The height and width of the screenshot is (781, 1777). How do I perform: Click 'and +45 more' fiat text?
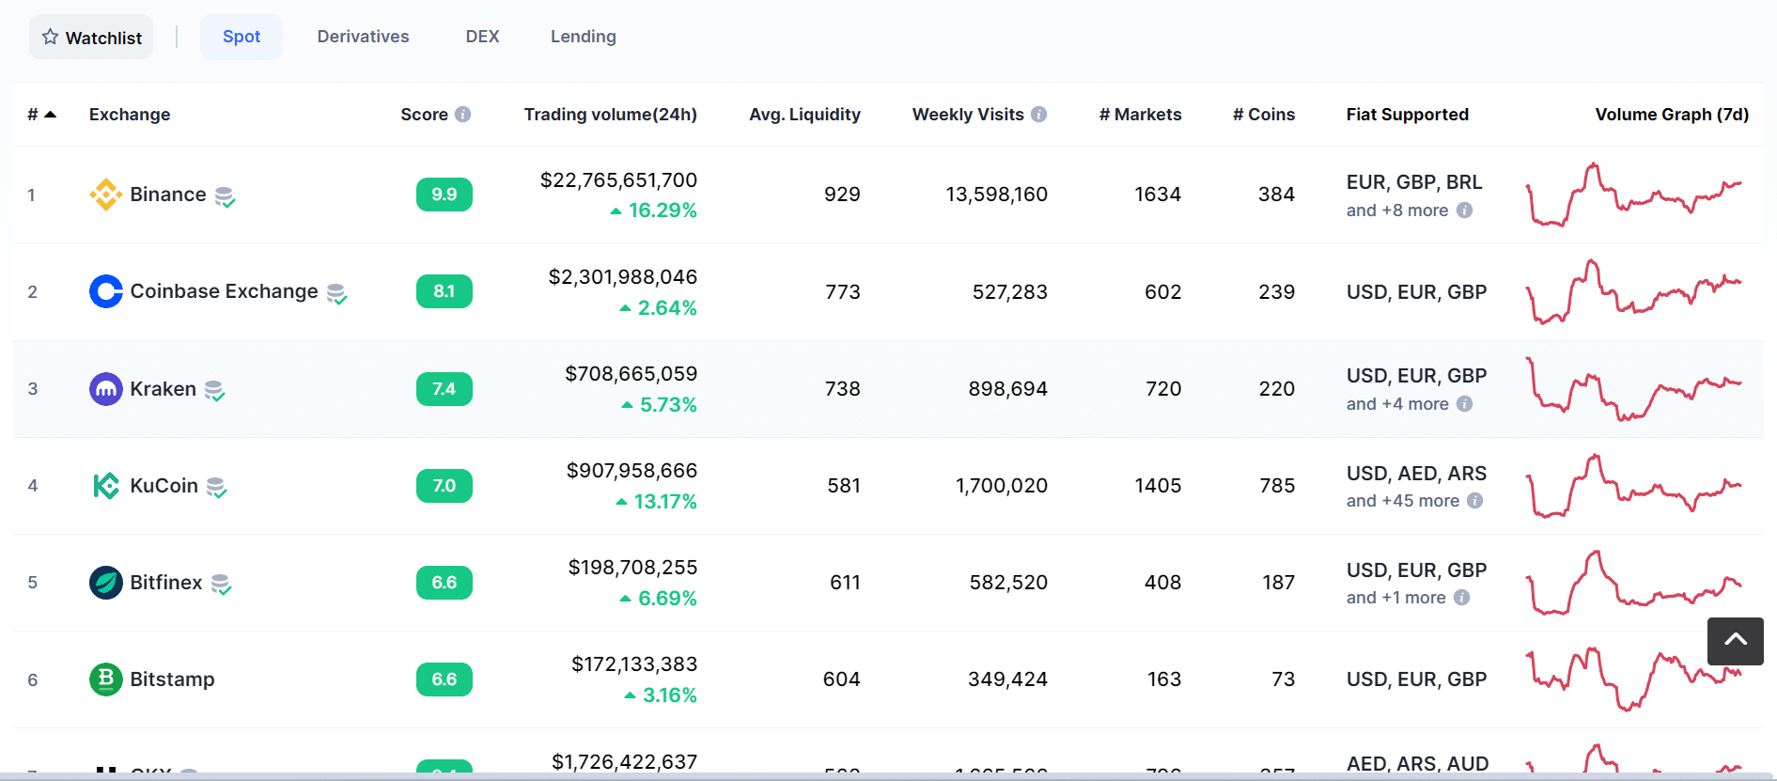(x=1403, y=501)
